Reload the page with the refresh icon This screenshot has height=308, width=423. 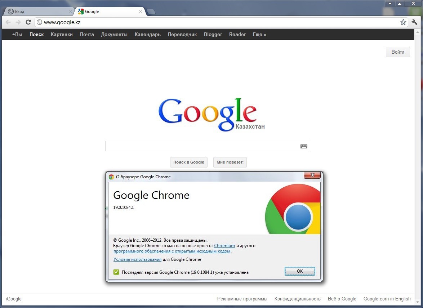point(28,22)
